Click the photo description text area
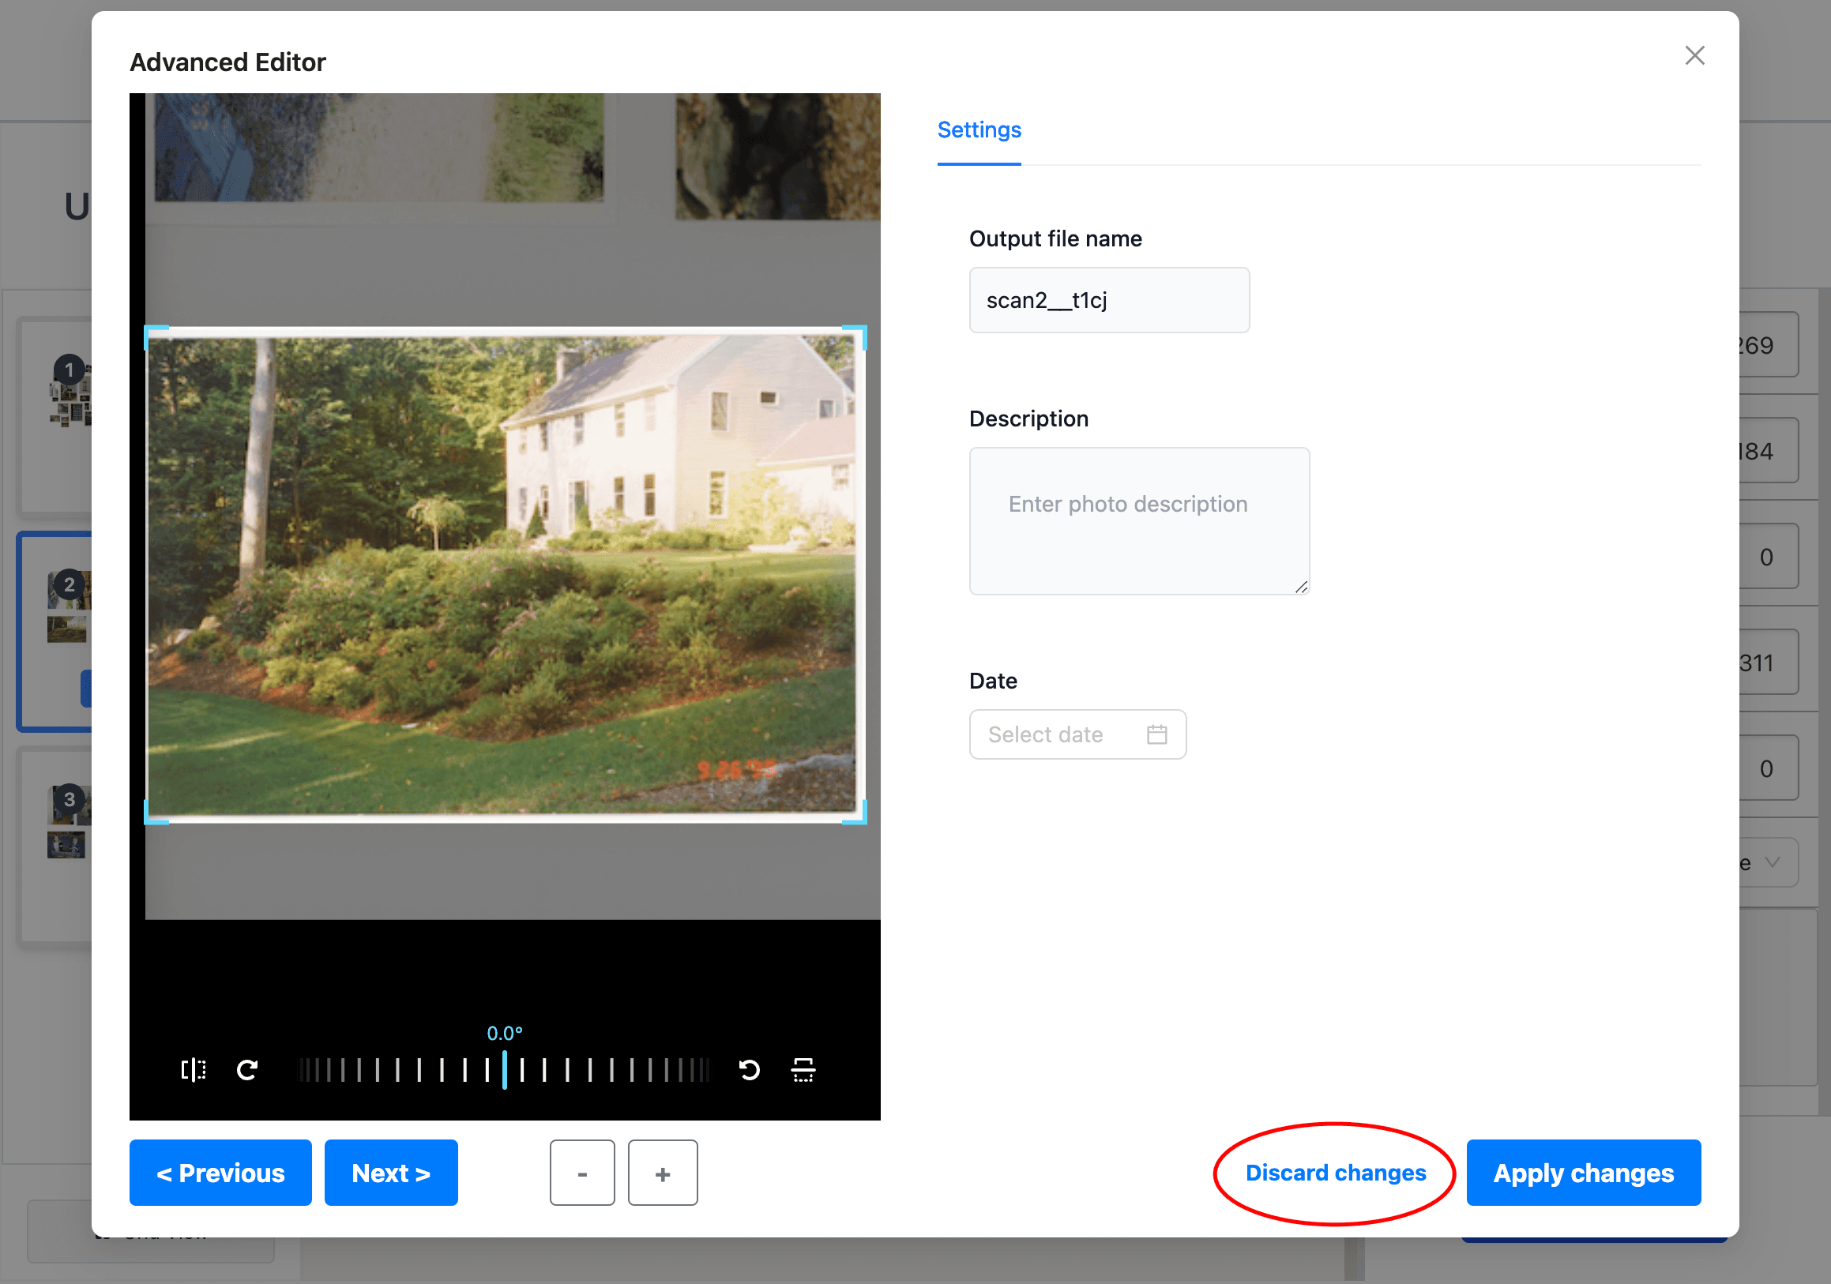Screen dimensions: 1831x1284 [x=1138, y=520]
